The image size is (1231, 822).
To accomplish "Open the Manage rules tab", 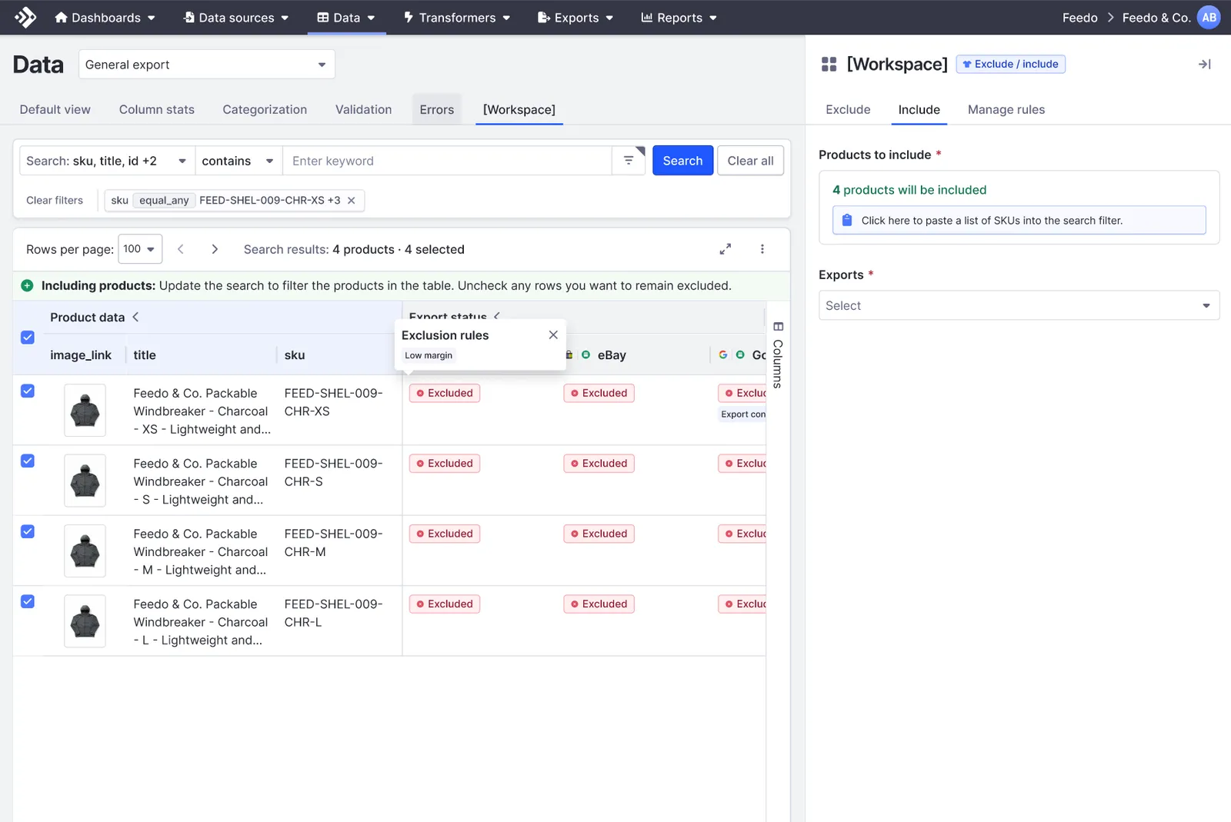I will click(1006, 109).
